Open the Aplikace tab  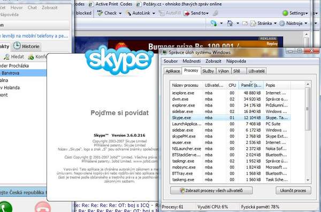173,71
